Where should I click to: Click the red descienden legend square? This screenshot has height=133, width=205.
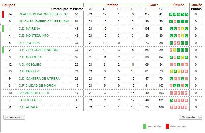[x=167, y=126]
